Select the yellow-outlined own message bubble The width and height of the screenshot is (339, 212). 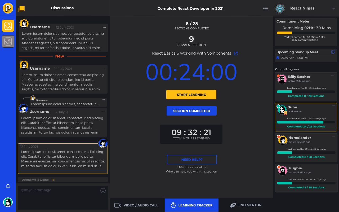coord(63,158)
